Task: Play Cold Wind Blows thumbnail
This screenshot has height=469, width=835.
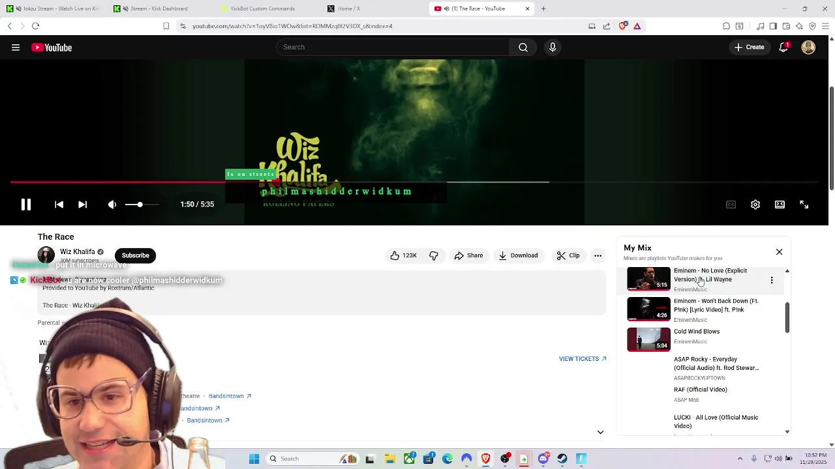Action: [x=648, y=339]
